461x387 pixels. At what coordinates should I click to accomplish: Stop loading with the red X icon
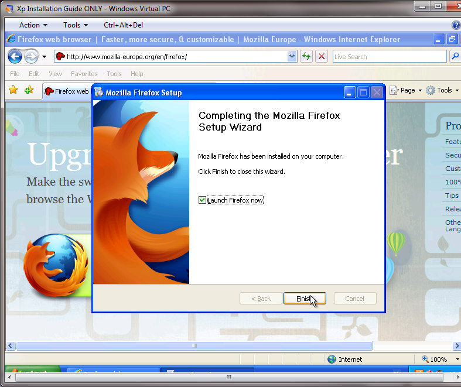(322, 56)
